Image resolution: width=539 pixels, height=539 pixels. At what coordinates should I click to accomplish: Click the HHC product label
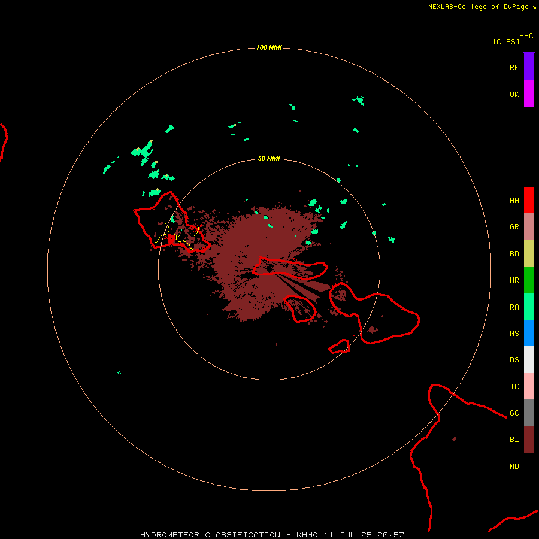(526, 36)
